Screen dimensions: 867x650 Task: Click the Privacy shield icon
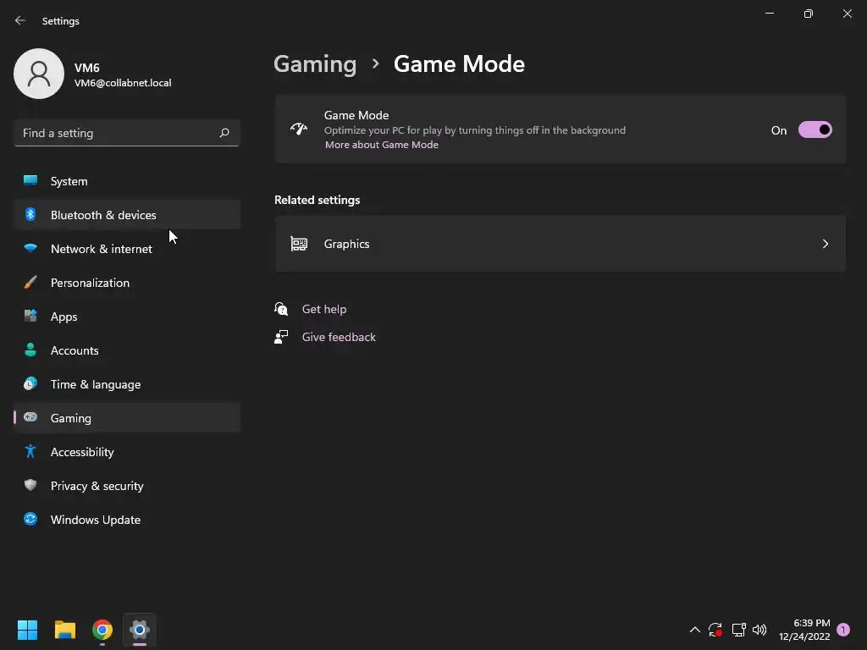coord(30,485)
